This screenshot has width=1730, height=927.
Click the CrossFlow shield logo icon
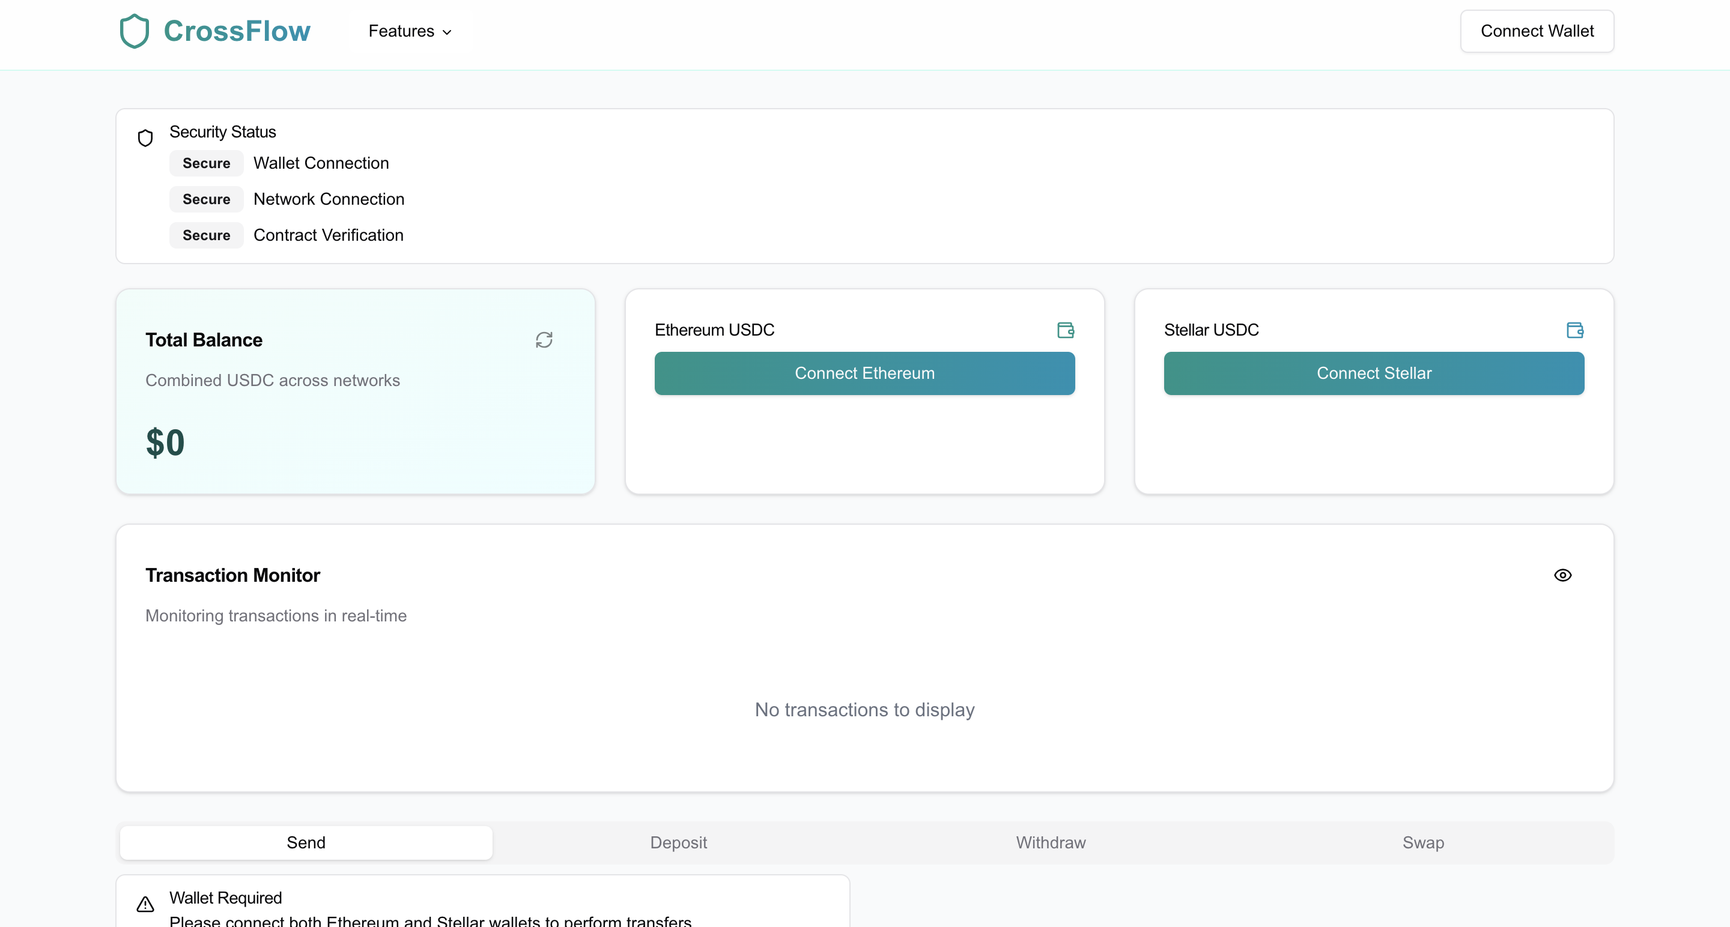tap(133, 31)
